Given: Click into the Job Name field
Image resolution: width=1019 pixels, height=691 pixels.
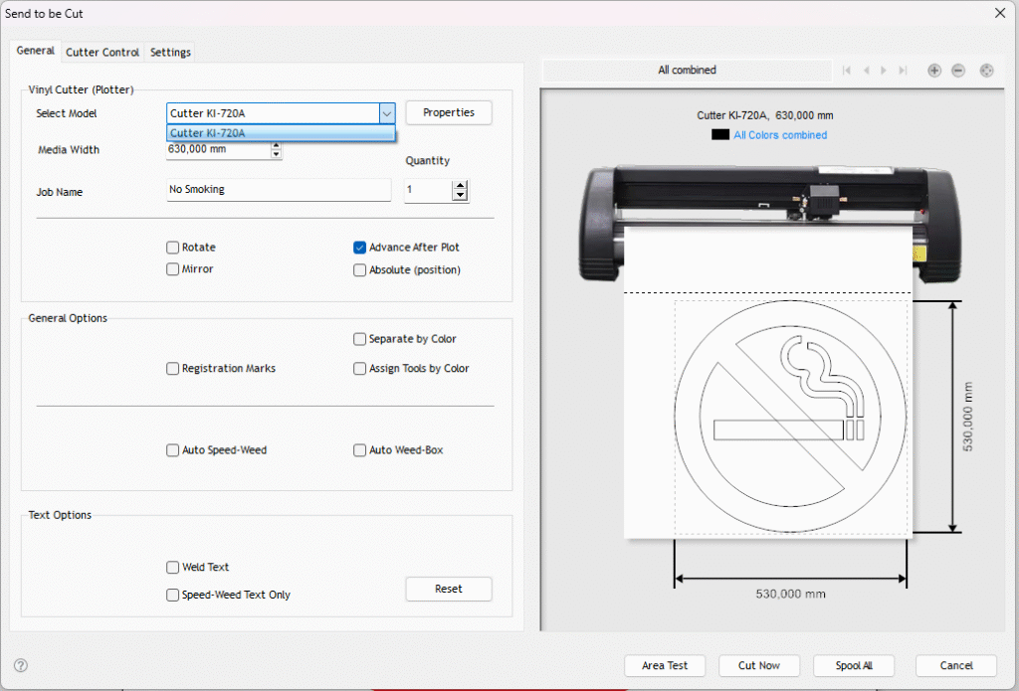Looking at the screenshot, I should [x=279, y=190].
